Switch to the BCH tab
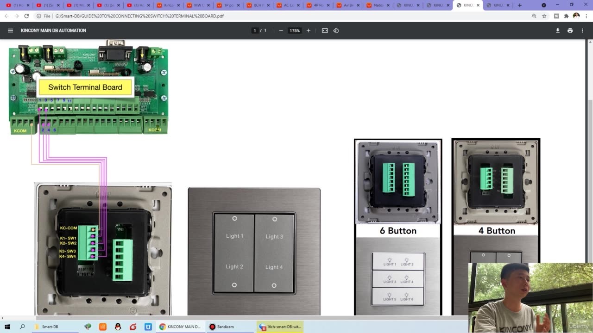The height and width of the screenshot is (333, 593). (258, 5)
